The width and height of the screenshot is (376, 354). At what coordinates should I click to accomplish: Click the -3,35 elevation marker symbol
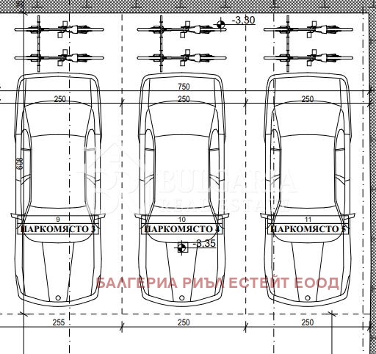pos(181,248)
